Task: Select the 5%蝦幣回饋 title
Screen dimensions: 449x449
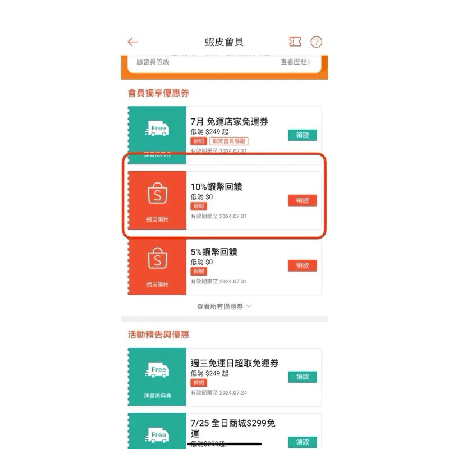Action: point(214,252)
